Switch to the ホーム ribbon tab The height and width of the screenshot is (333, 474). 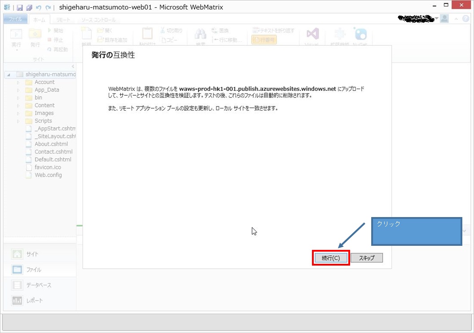click(39, 20)
